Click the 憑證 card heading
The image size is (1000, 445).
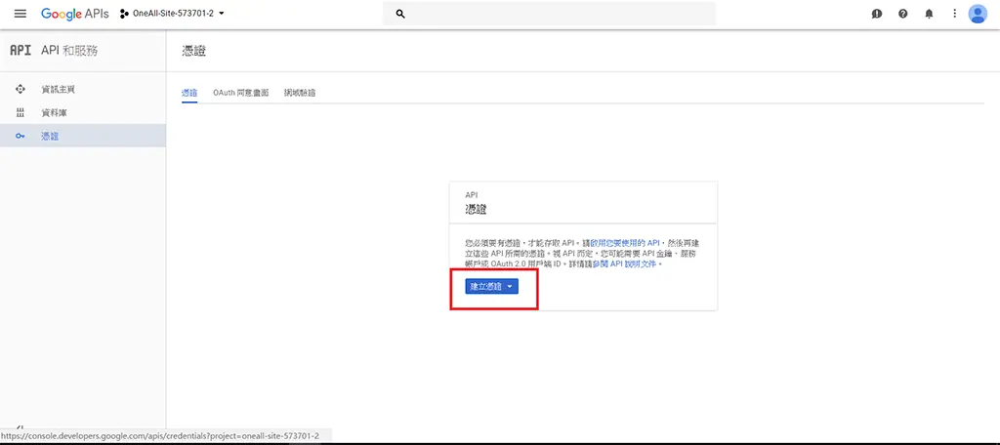pyautogui.click(x=477, y=209)
